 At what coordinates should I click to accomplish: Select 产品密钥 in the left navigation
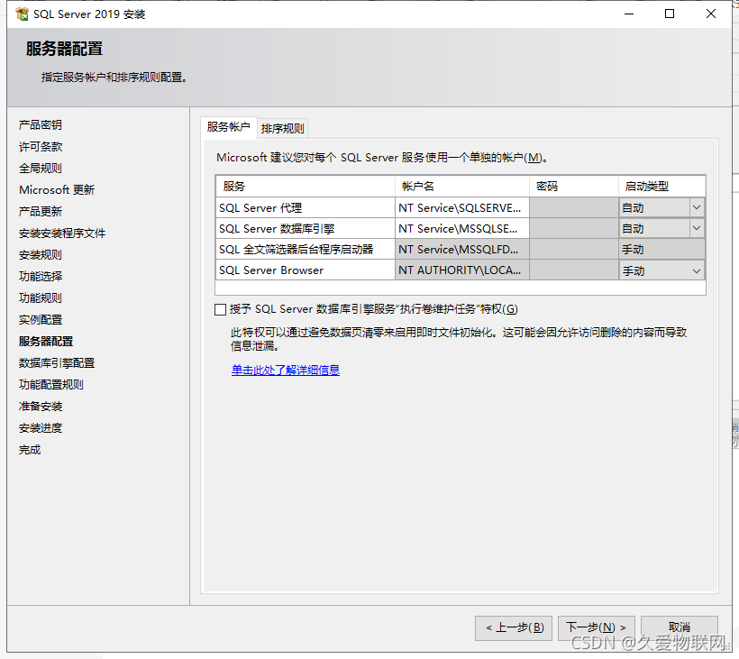pyautogui.click(x=40, y=124)
